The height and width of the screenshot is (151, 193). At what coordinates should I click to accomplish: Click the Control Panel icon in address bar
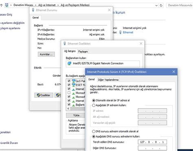click(x=7, y=5)
